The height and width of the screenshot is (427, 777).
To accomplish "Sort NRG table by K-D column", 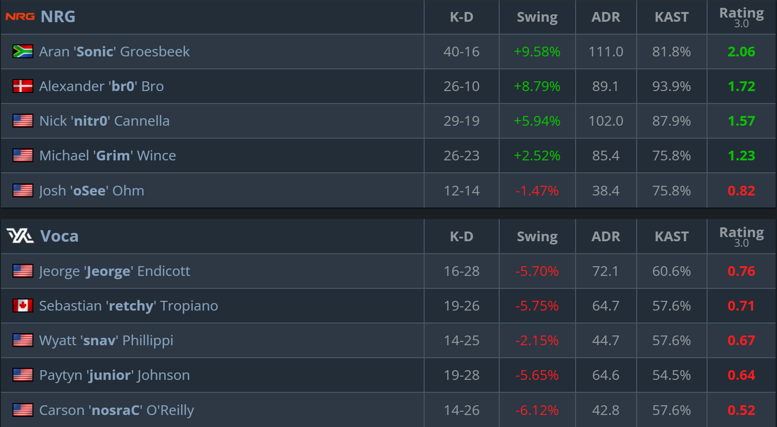I will [461, 17].
